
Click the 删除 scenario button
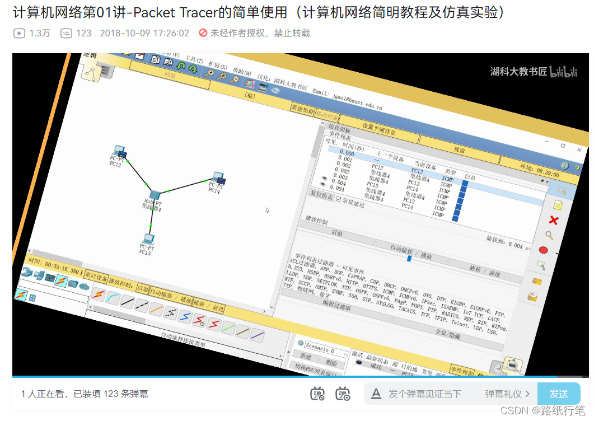tap(331, 363)
